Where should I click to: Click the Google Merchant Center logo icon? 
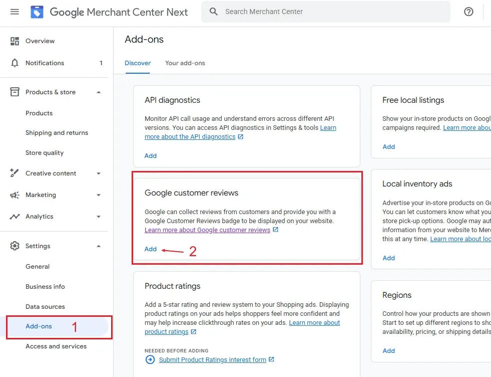(x=37, y=11)
